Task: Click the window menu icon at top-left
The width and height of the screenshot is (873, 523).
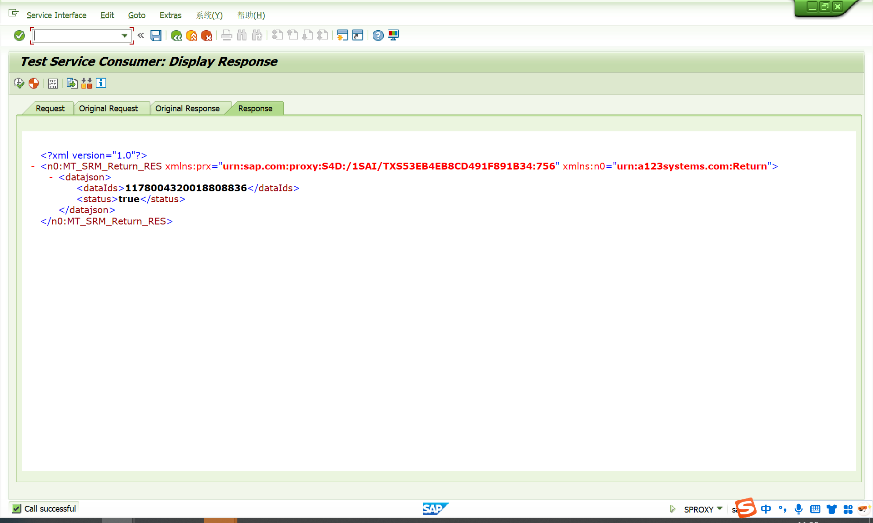Action: click(x=14, y=13)
